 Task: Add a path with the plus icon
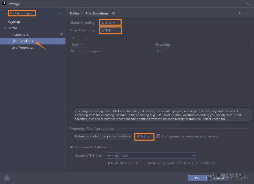coord(73,38)
